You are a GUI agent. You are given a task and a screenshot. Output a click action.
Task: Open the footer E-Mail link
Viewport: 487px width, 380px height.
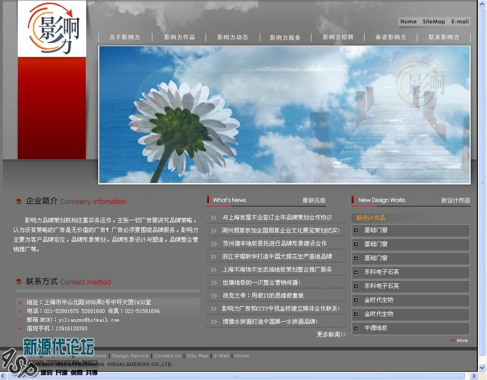pos(221,356)
